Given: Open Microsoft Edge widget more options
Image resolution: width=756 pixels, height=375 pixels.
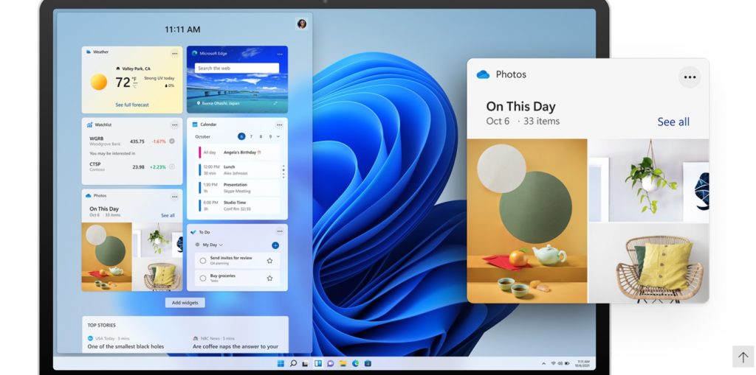Looking at the screenshot, I should (x=280, y=54).
